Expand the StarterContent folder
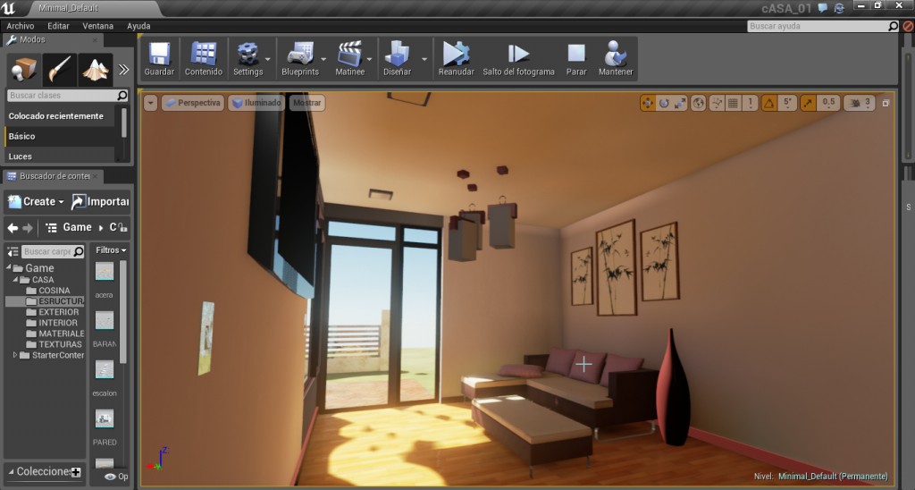This screenshot has width=915, height=490. click(x=15, y=355)
